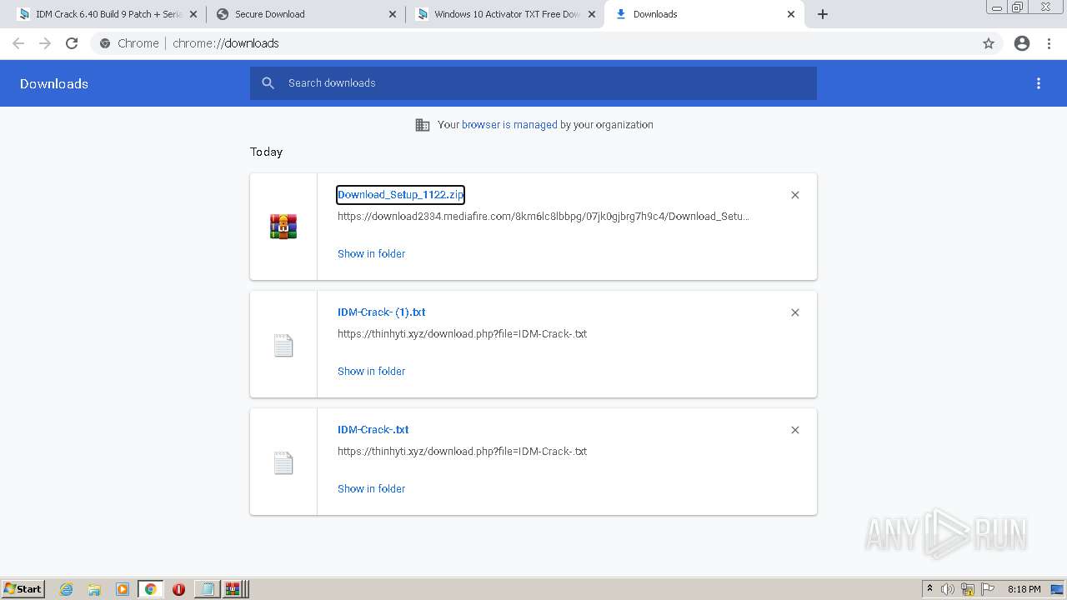Show hidden system tray icons
Viewport: 1067px width, 600px height.
click(x=929, y=589)
